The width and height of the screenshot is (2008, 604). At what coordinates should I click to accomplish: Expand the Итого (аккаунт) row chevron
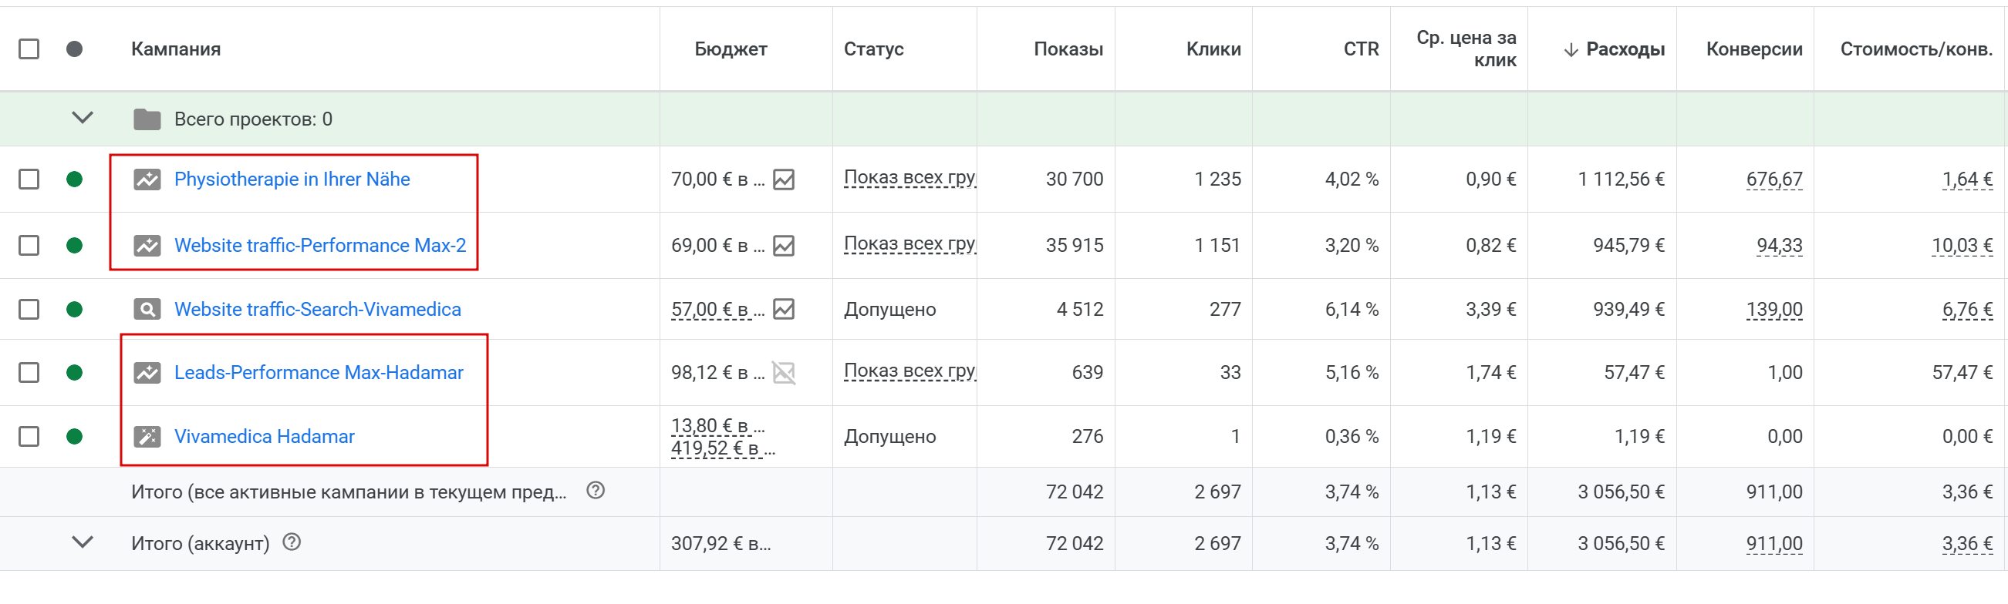click(x=83, y=542)
